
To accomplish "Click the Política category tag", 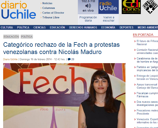I will 27,37.
